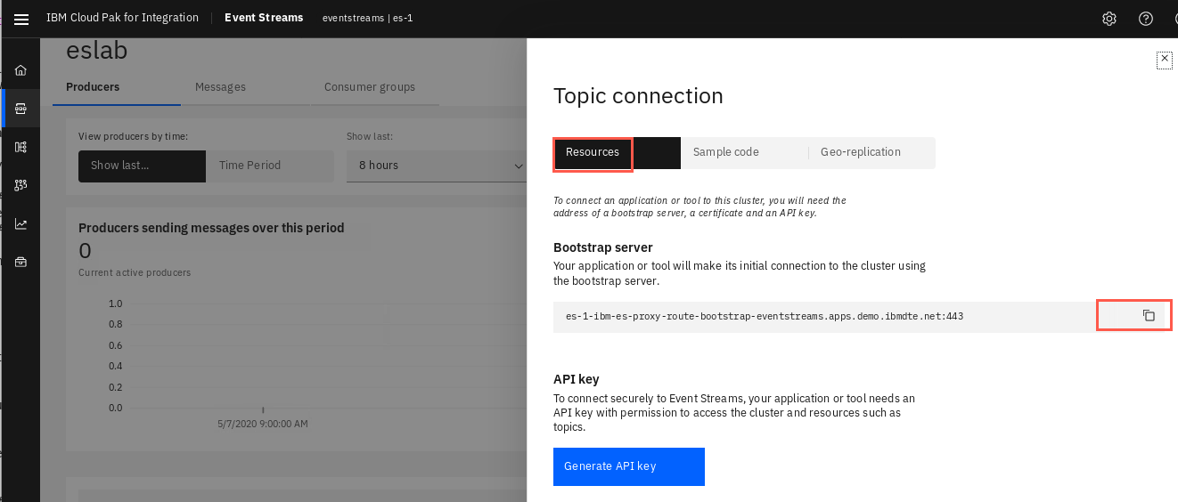Click the 'eventstreams | es-1' header text

[x=368, y=18]
